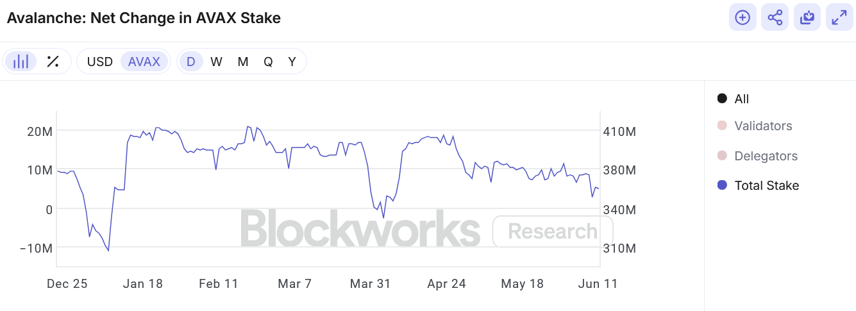
Task: Click the Total Stake legend label
Action: 767,185
